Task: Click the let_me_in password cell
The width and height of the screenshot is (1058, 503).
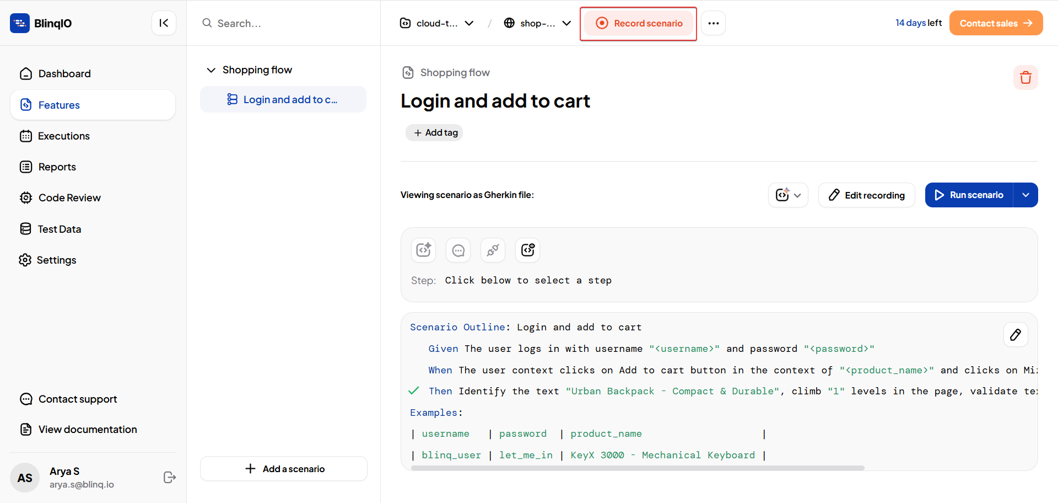Action: 526,455
